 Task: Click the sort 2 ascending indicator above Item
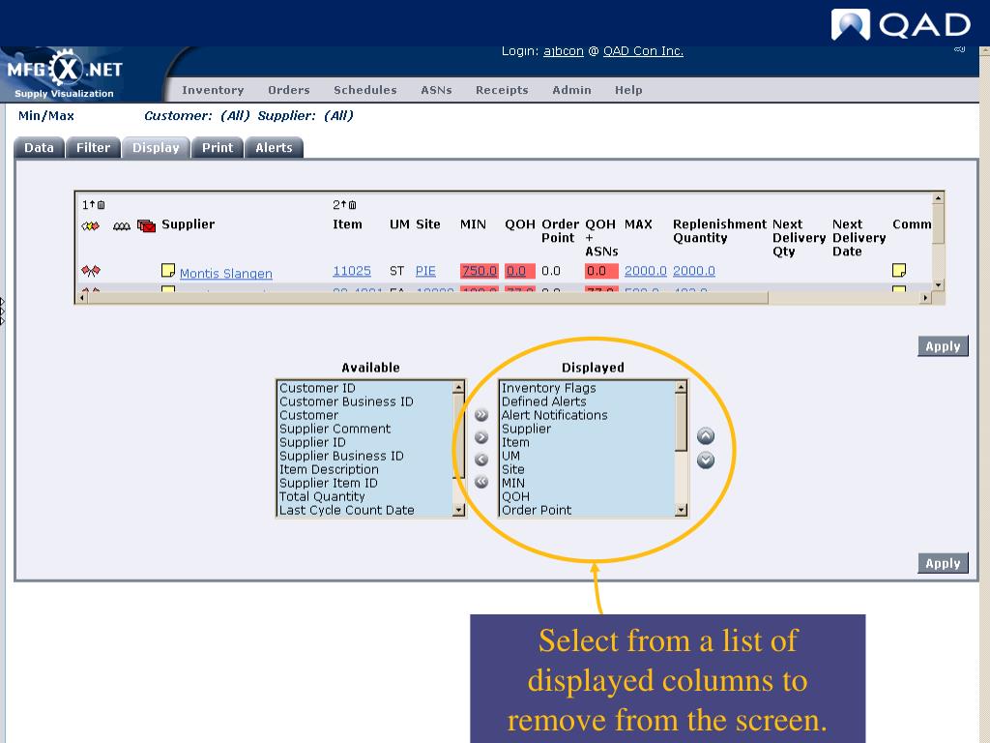tap(344, 205)
